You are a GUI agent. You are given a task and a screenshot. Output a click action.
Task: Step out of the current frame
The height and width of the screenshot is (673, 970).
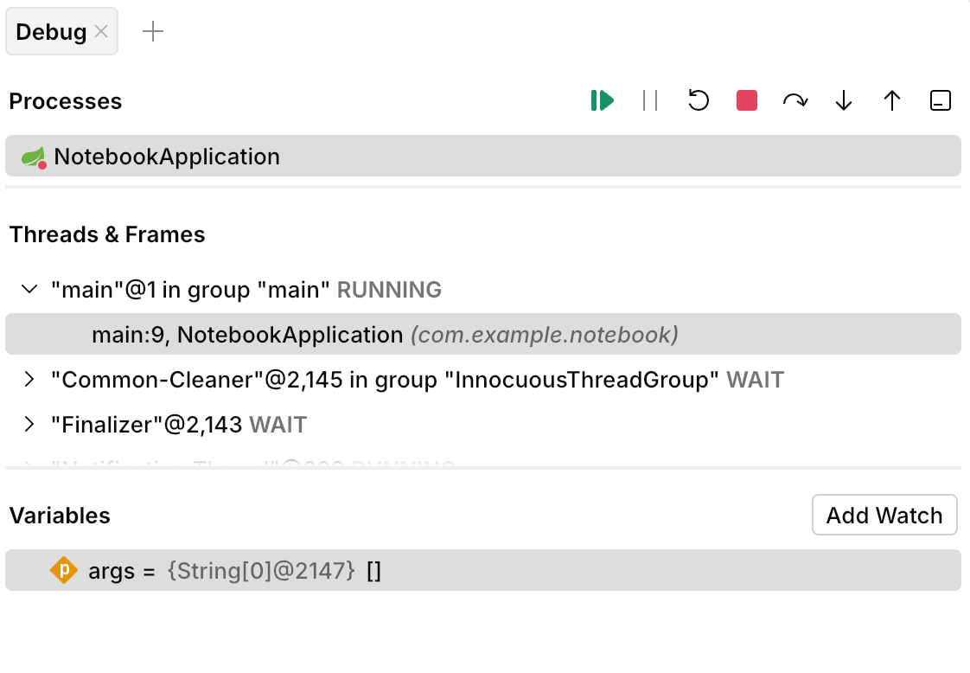891,100
